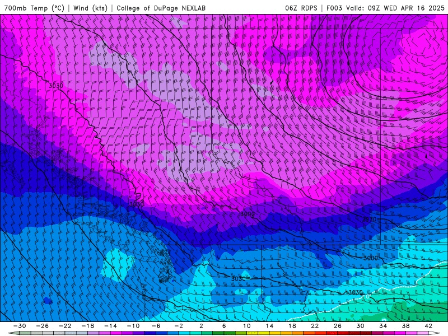448x336 pixels.
Task: Click the '06Z RDPS' model run label
Action: 301,8
